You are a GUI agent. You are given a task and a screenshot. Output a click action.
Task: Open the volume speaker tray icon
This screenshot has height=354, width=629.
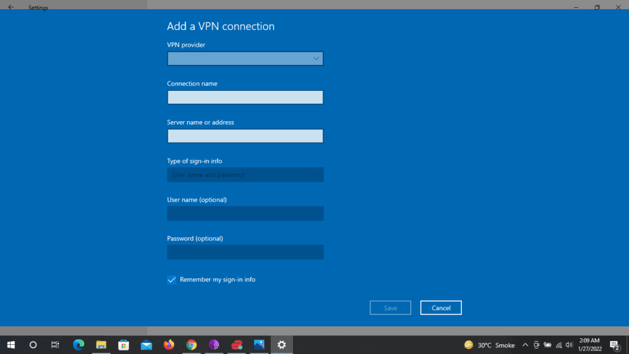coord(569,345)
